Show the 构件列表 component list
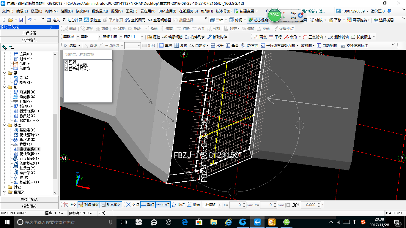The width and height of the screenshot is (406, 228). [x=195, y=37]
